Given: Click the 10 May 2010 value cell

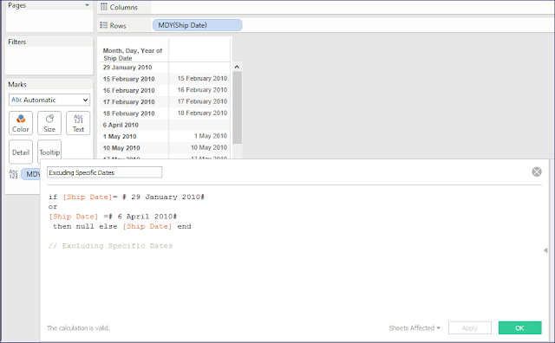Looking at the screenshot, I should (209, 147).
